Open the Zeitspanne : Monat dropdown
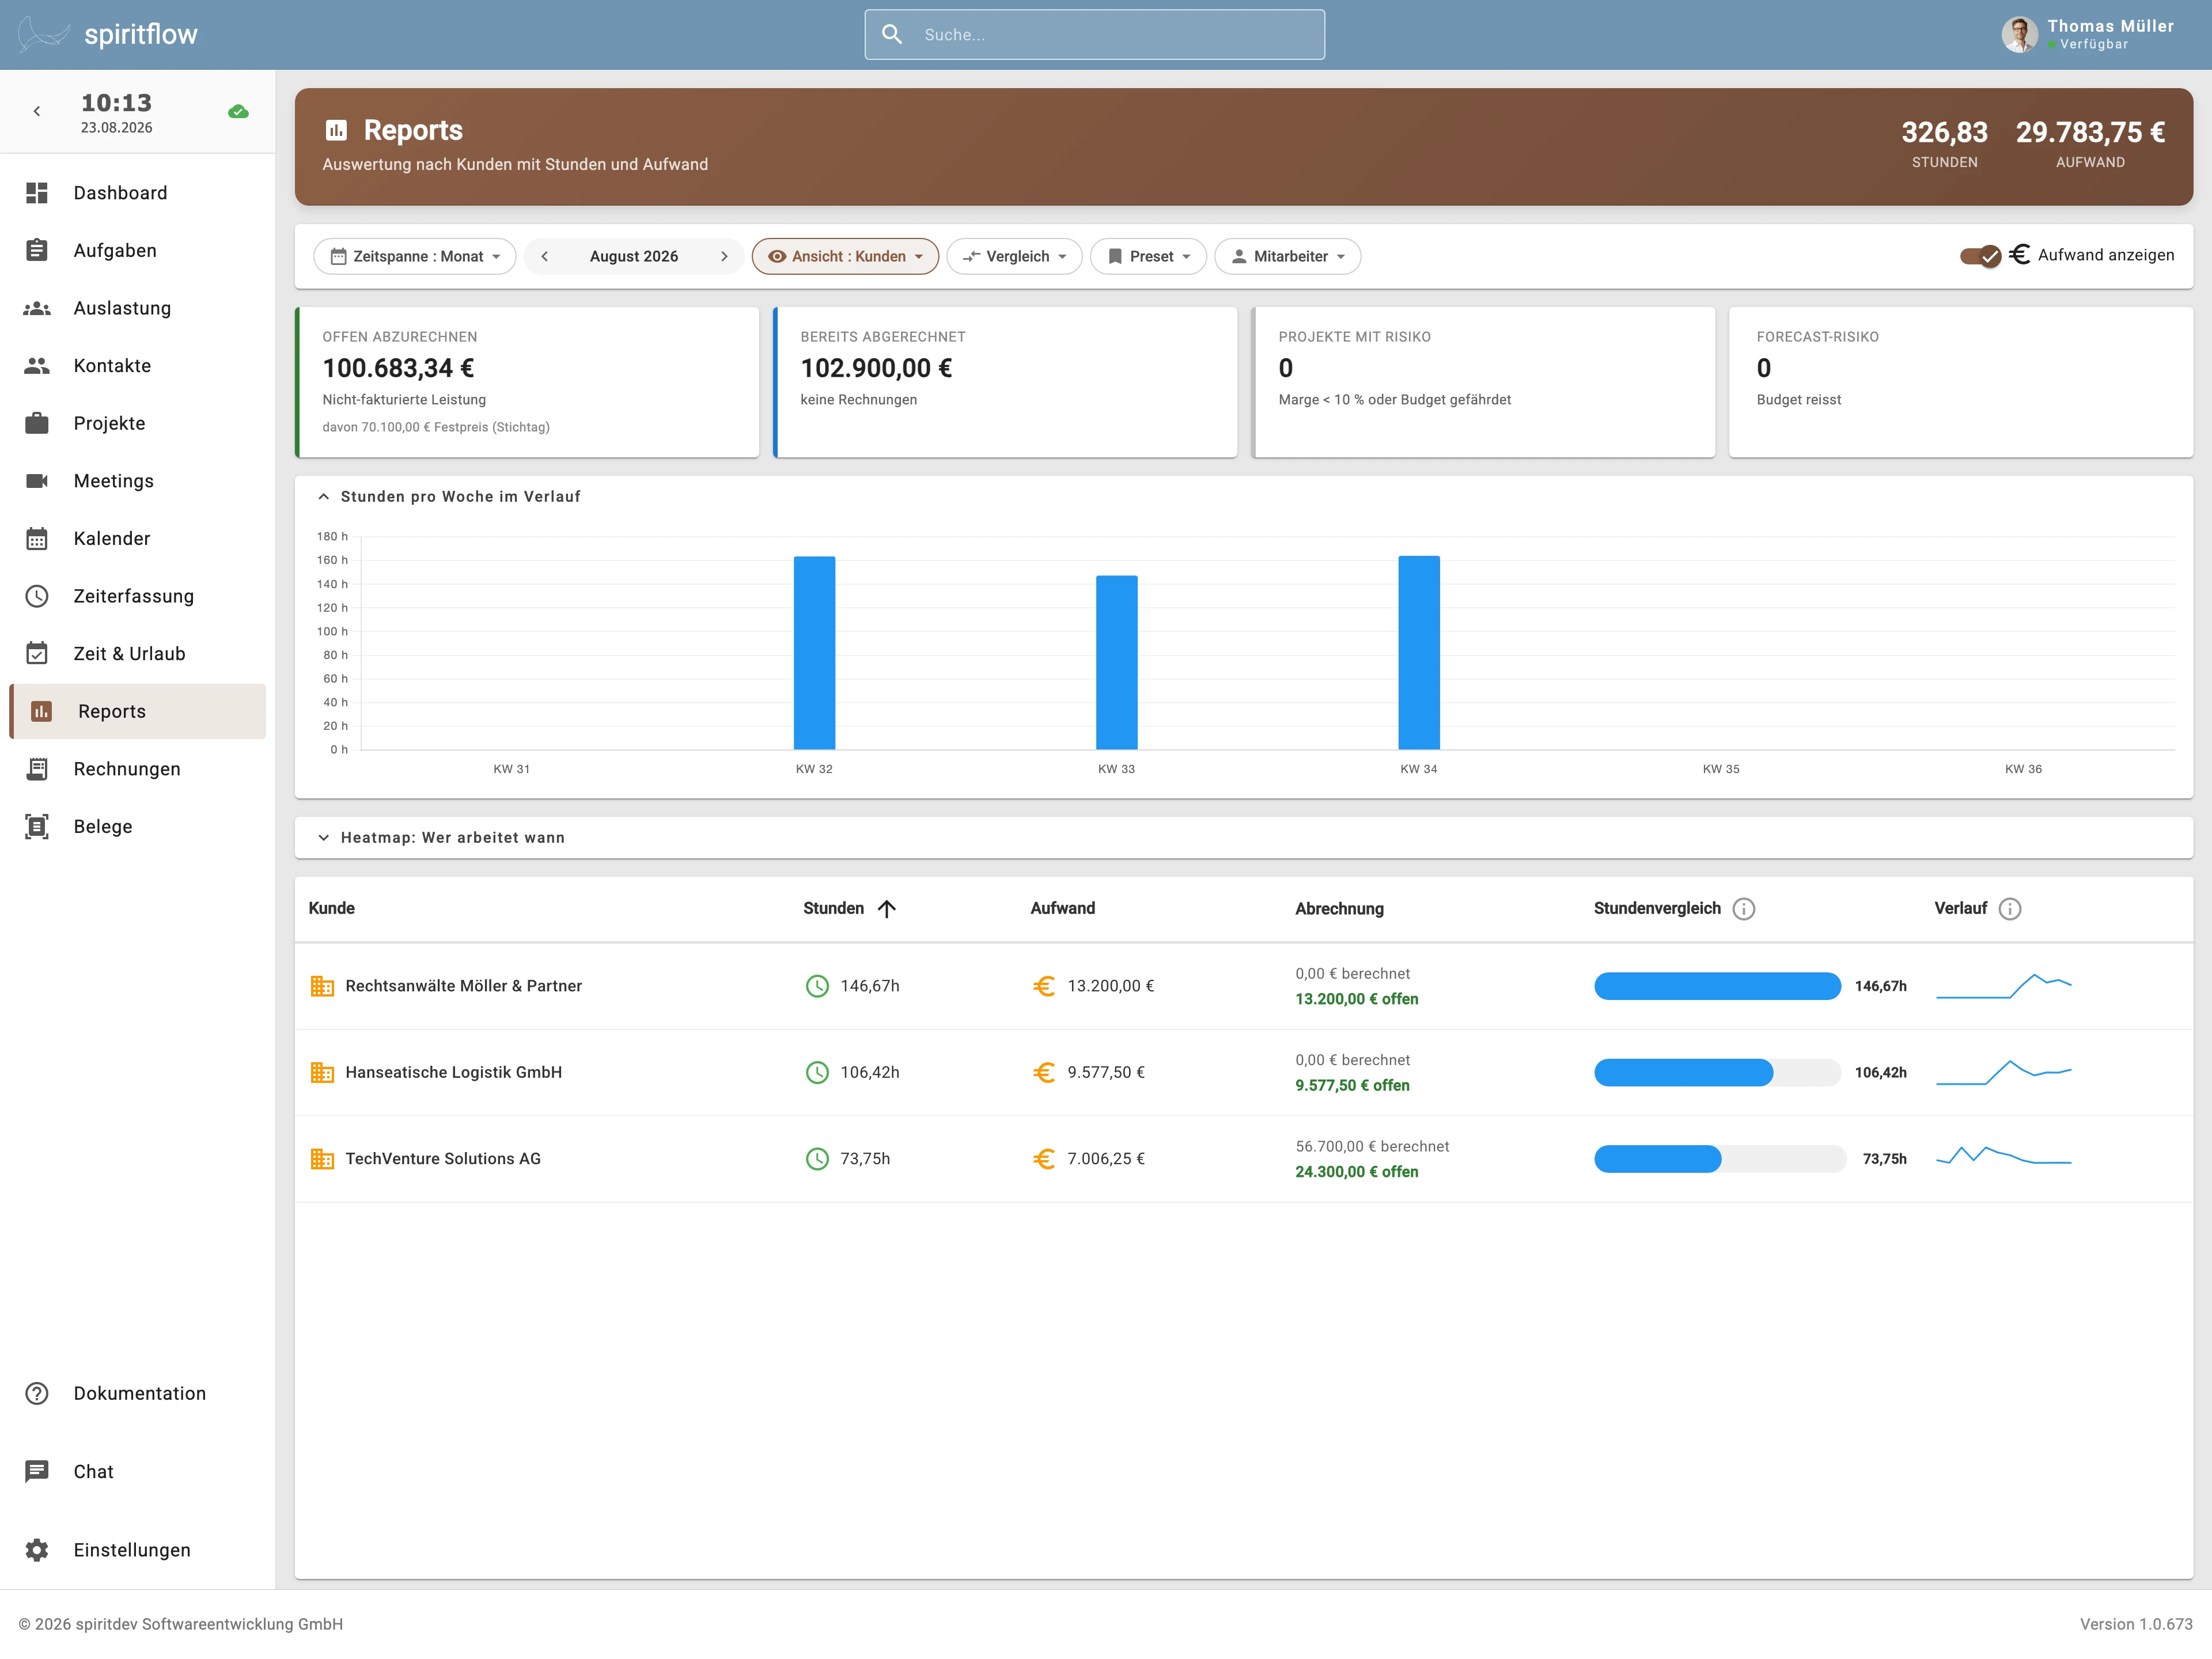 (x=415, y=257)
